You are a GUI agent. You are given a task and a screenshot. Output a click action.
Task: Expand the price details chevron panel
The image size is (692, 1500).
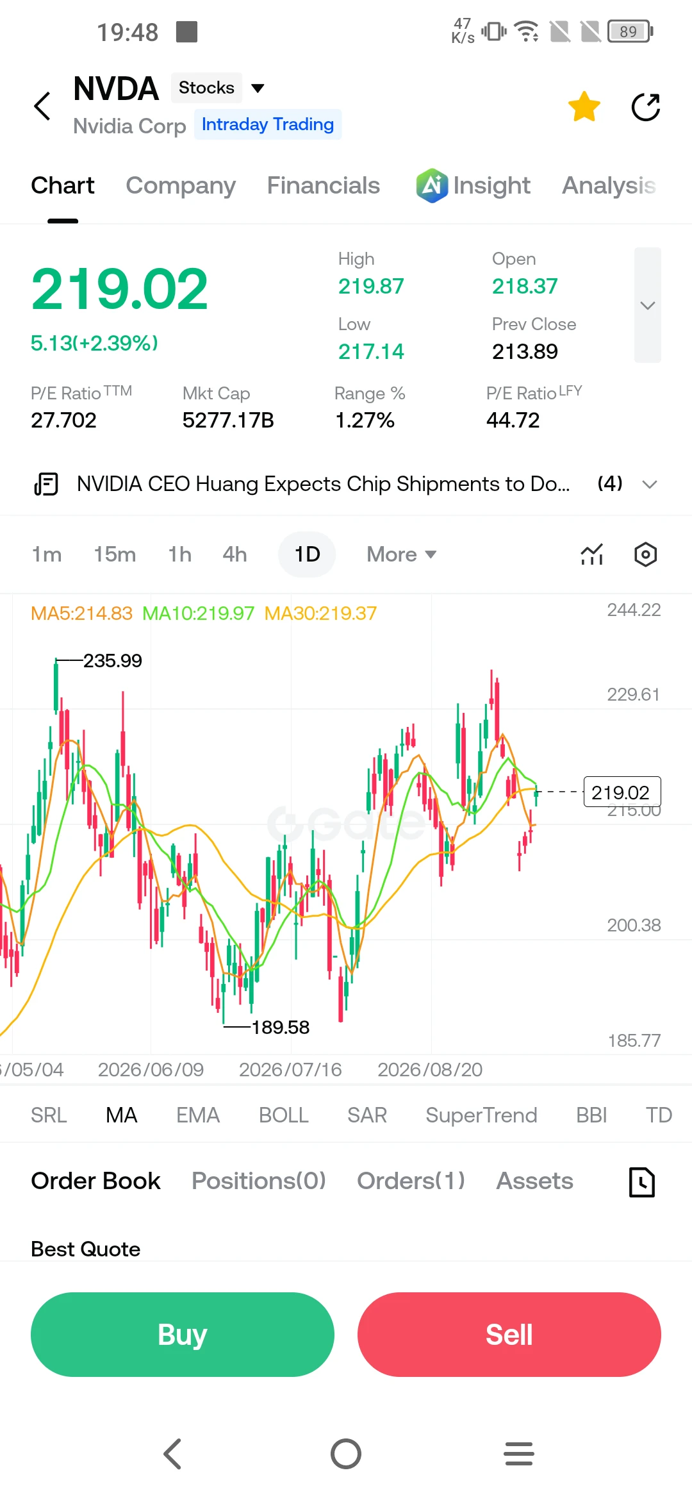648,305
